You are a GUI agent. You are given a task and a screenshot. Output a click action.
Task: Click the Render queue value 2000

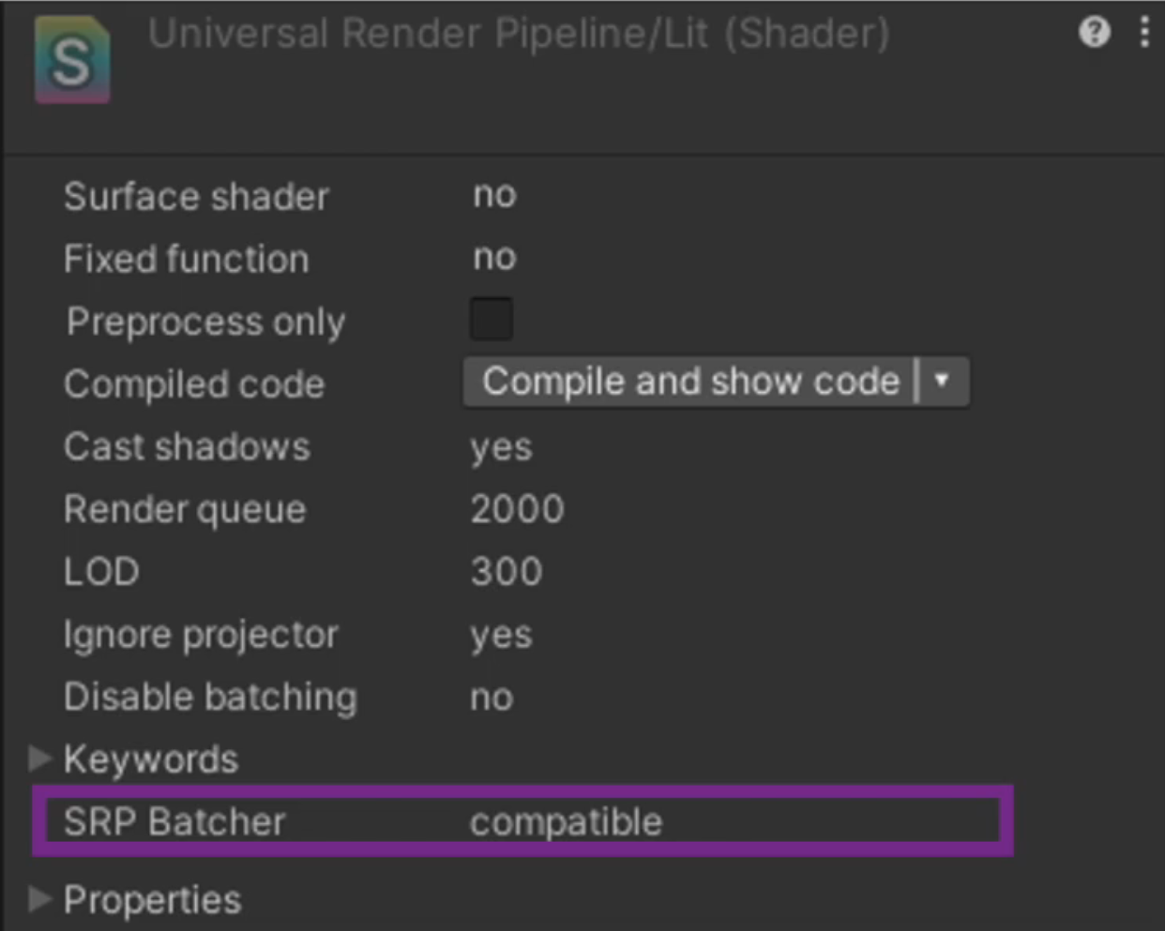[x=517, y=509]
